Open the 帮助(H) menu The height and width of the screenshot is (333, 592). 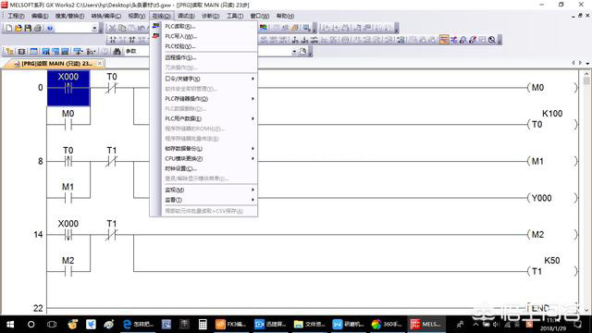coord(285,16)
